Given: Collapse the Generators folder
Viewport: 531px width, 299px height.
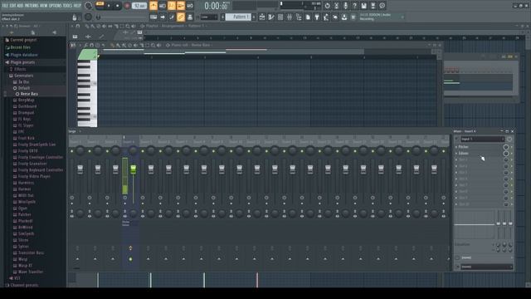Looking at the screenshot, I should 23,76.
